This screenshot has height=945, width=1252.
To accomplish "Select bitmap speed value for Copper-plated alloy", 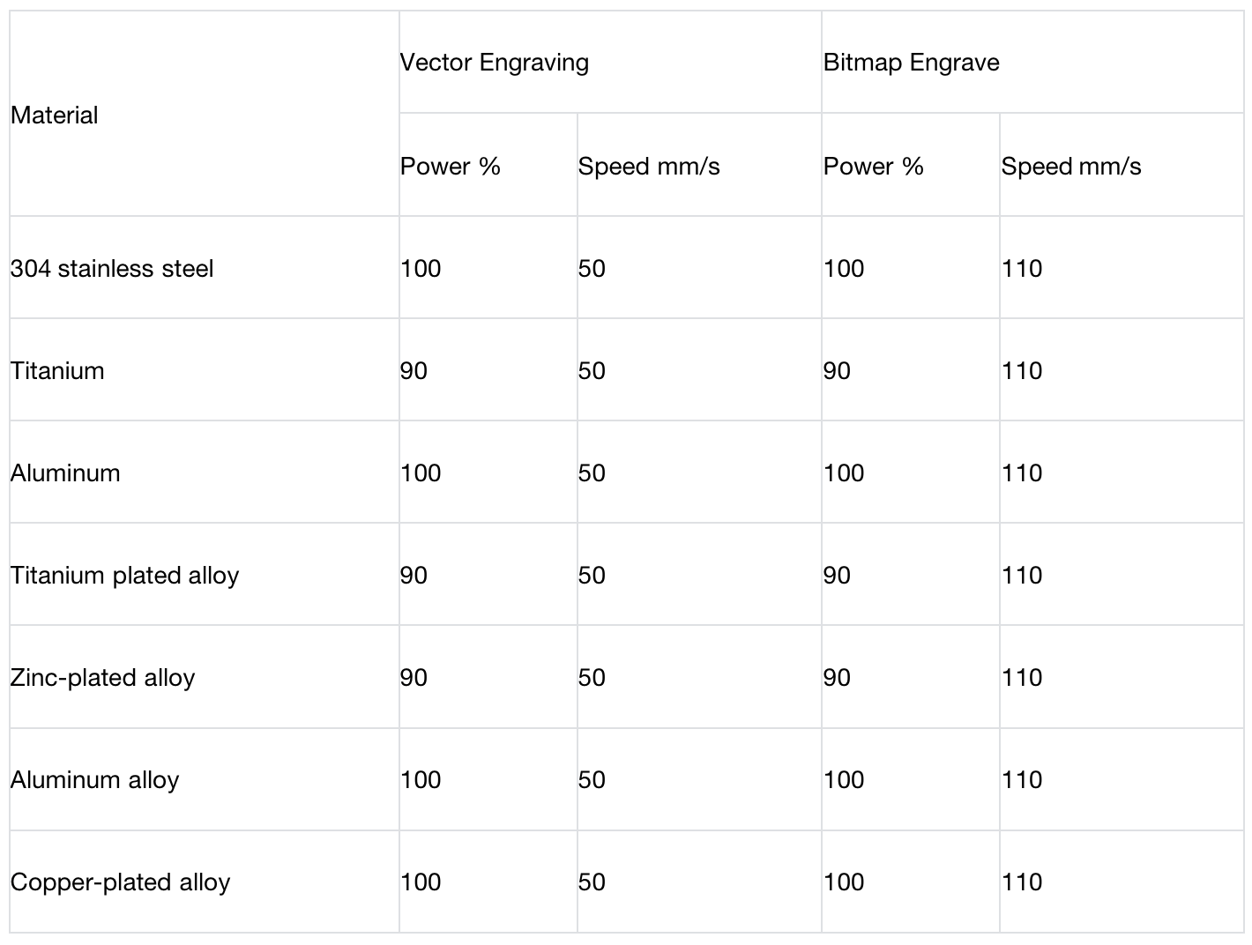I will tap(1022, 882).
